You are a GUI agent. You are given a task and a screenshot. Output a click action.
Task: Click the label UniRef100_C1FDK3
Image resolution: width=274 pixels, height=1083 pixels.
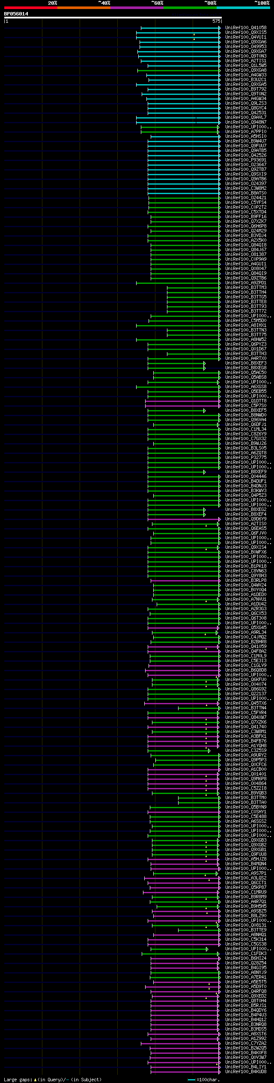point(246,954)
